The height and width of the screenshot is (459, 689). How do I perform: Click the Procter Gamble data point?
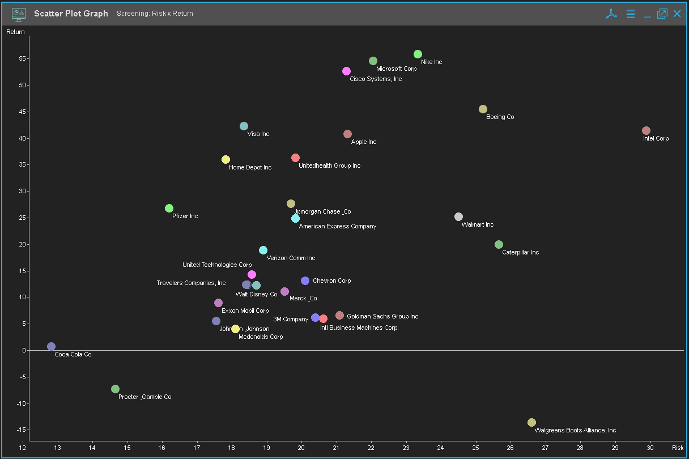115,389
